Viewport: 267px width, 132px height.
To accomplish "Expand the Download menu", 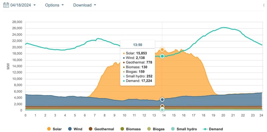I will click(85, 5).
